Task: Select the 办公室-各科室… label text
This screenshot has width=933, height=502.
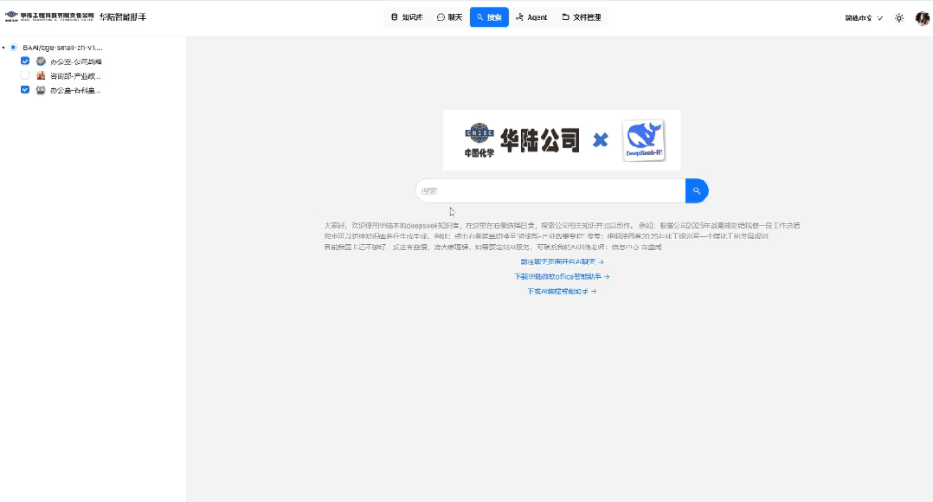Action: point(75,90)
